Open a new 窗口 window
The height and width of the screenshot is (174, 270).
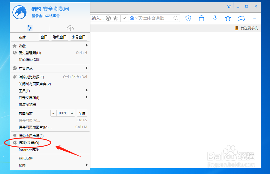coord(44,37)
